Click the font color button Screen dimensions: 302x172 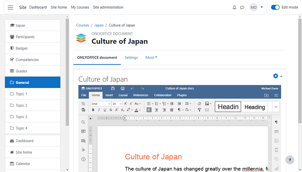tap(136, 110)
